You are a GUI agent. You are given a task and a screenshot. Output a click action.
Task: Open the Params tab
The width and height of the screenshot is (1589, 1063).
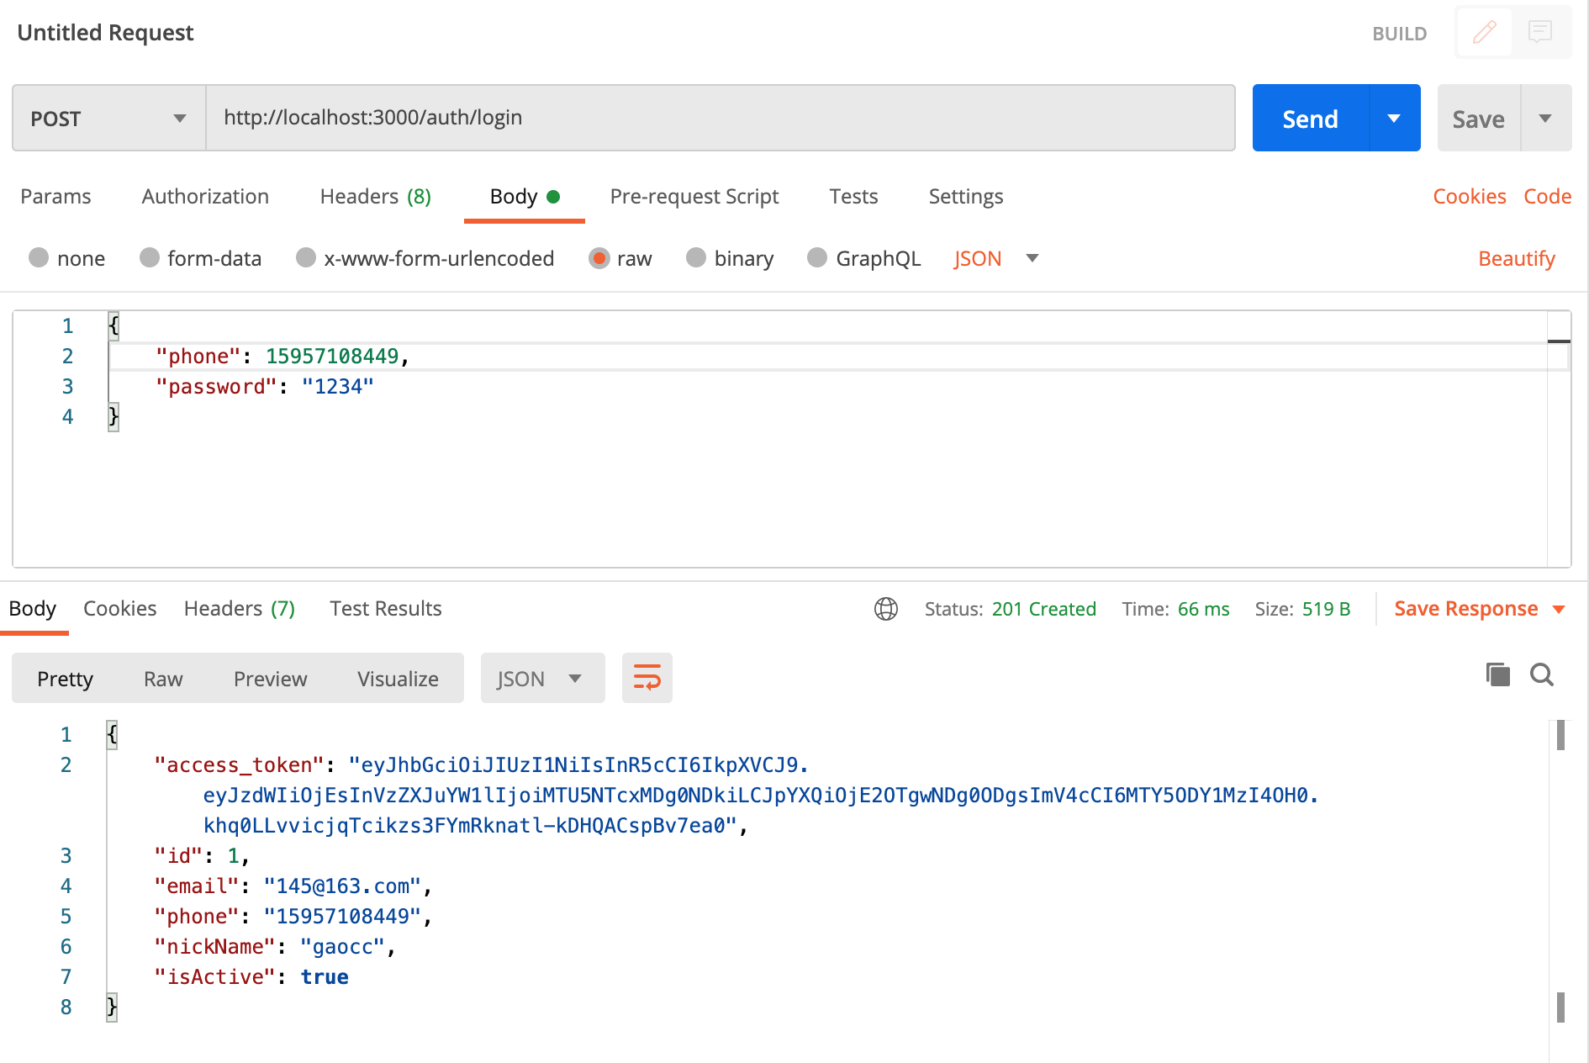tap(55, 196)
